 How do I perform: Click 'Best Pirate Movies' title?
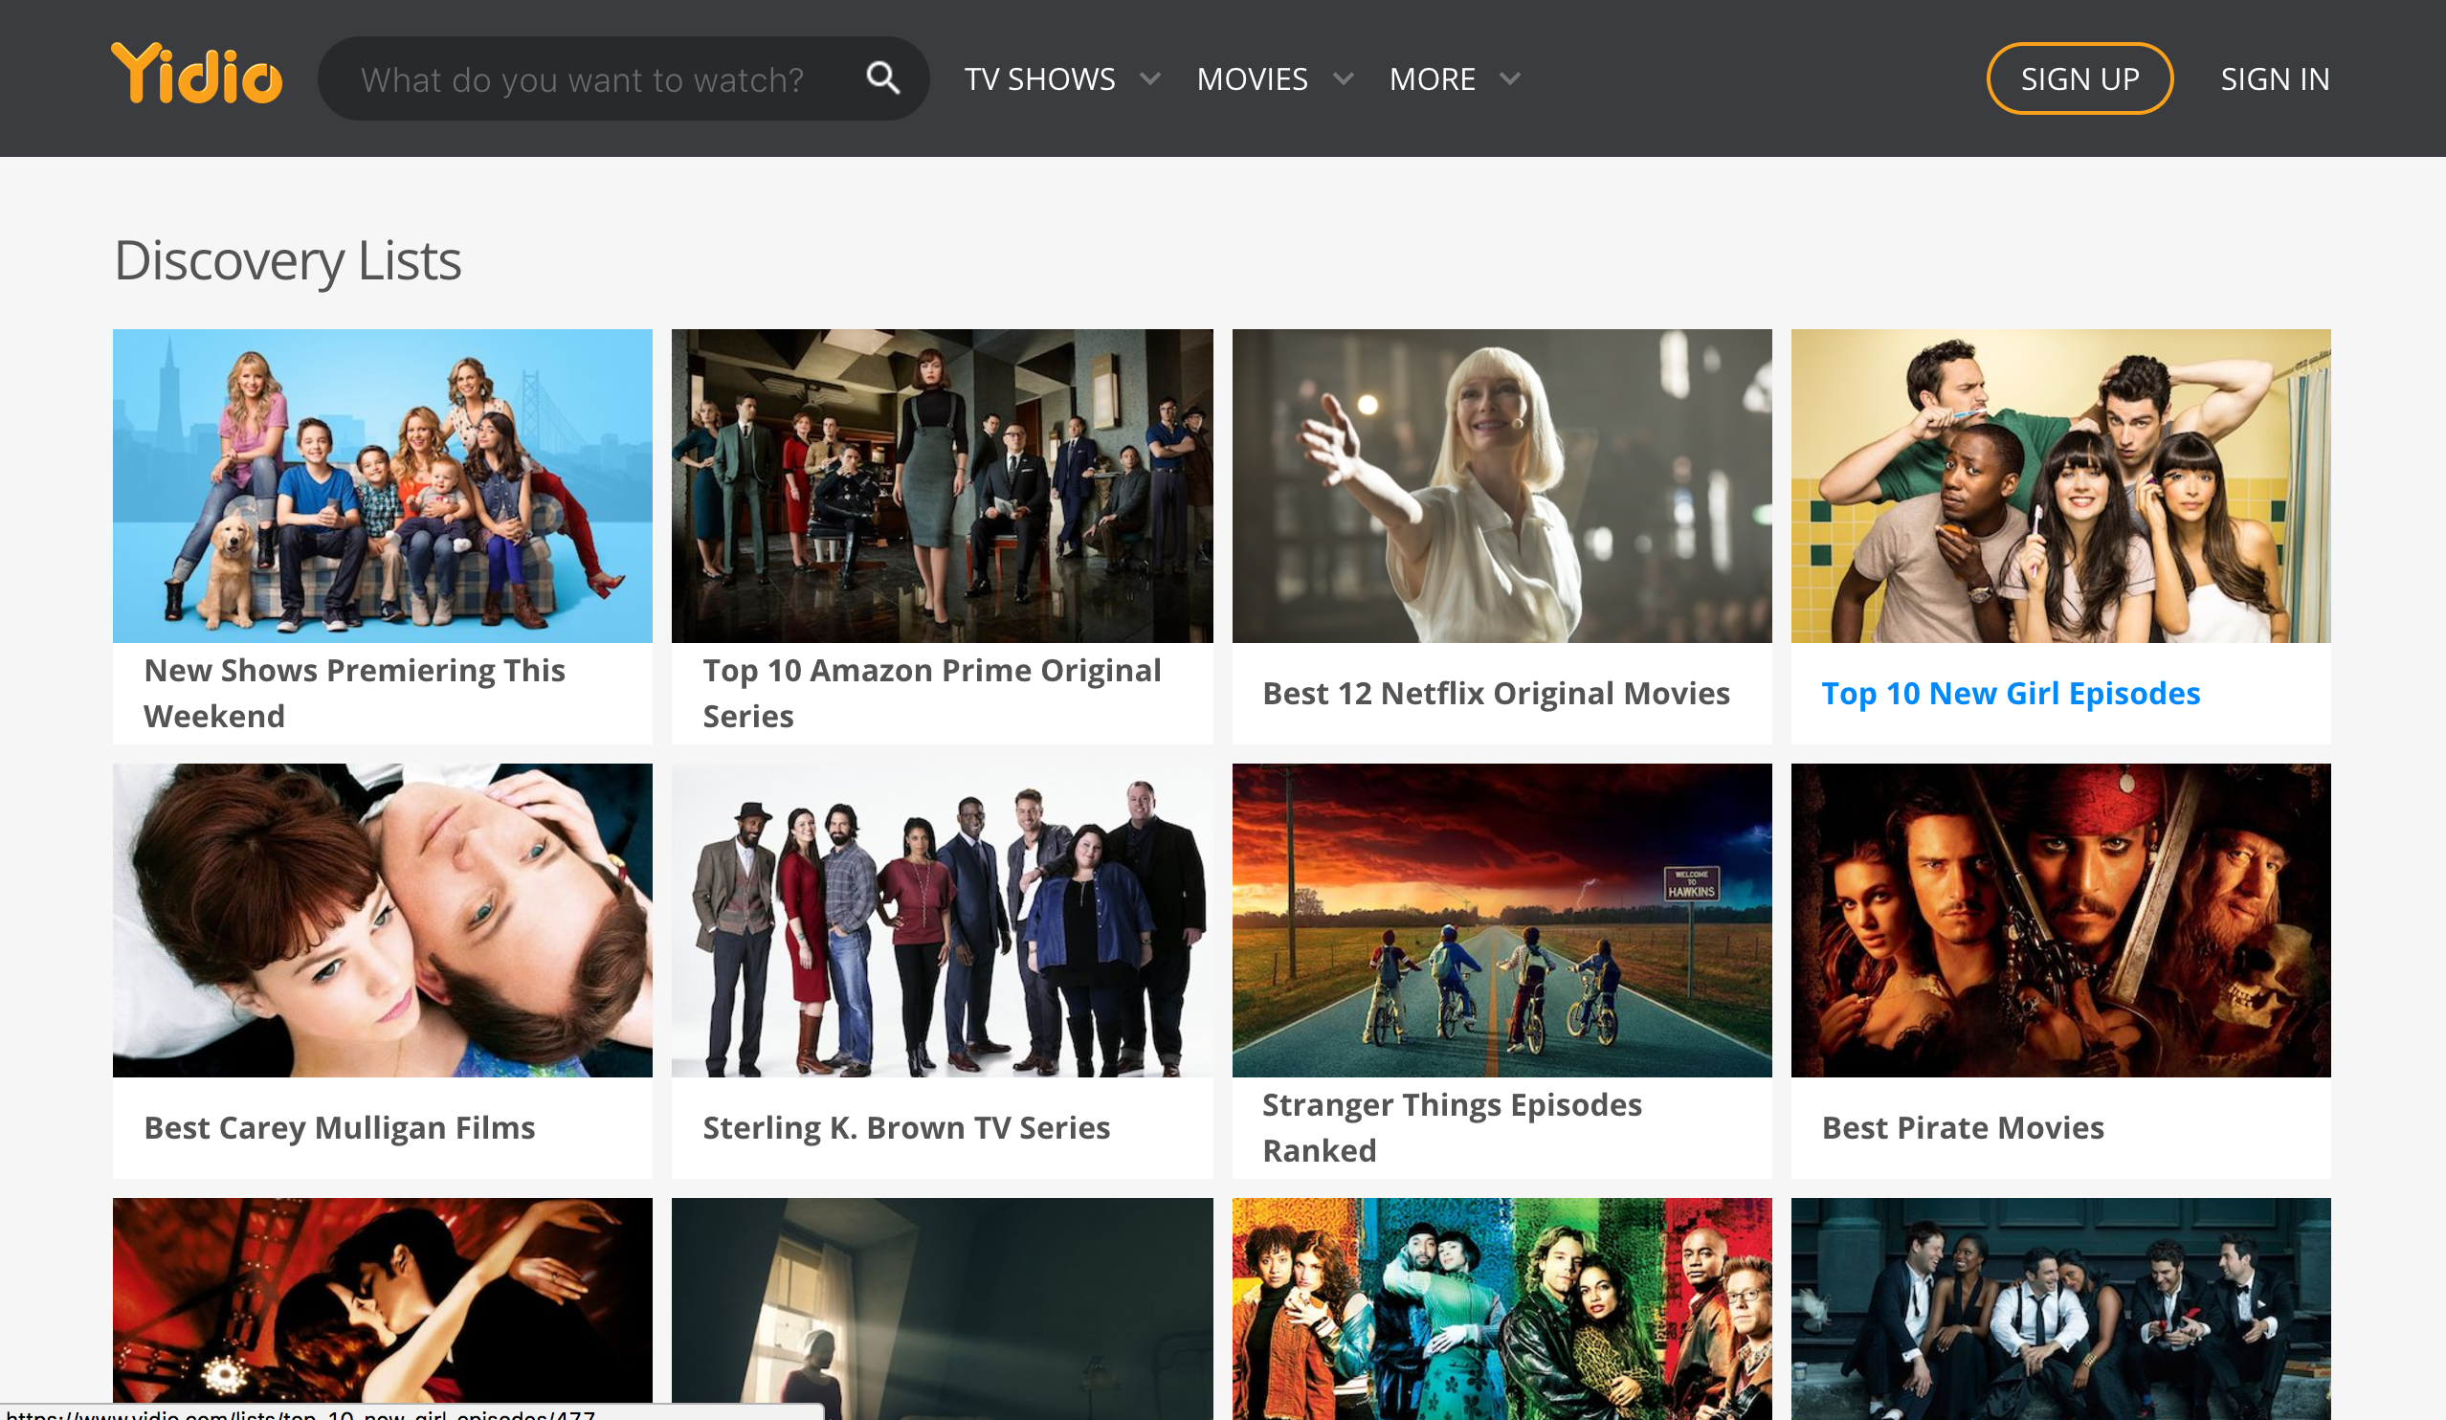(1963, 1128)
